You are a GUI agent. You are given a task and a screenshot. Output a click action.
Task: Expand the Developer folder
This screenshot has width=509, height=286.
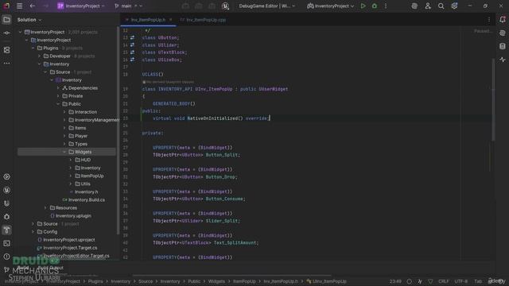click(39, 56)
